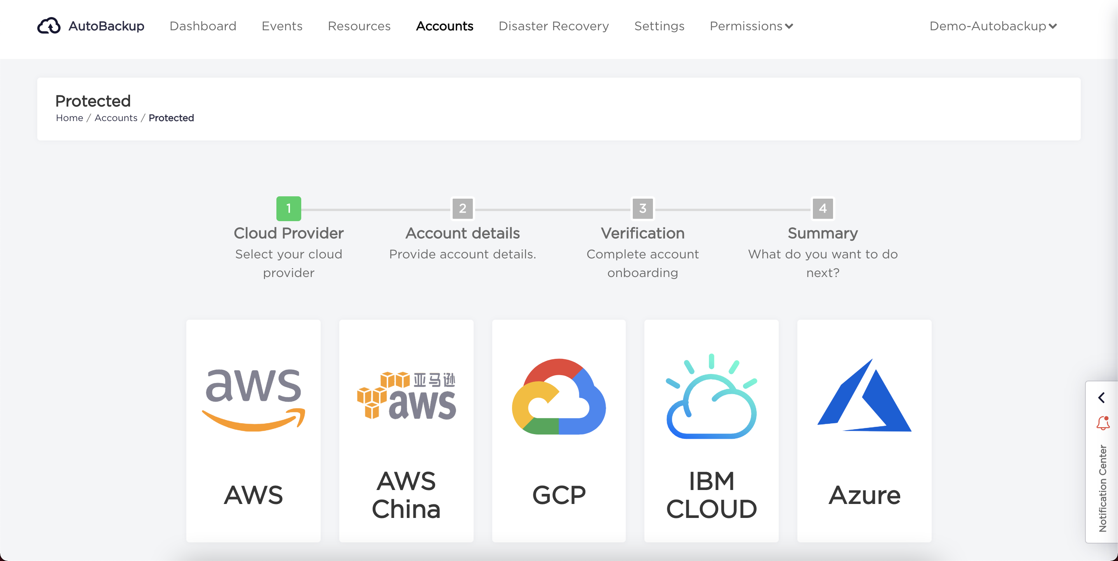The image size is (1118, 561).
Task: Select the IBM Cloud provider card
Action: [x=711, y=430]
